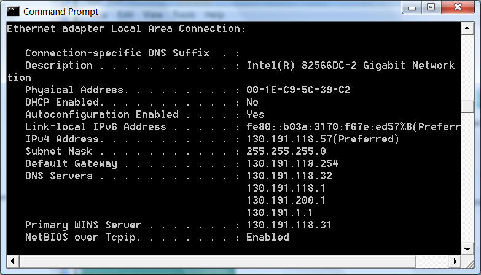Close the Command Prompt window
The height and width of the screenshot is (275, 481).
(458, 7)
